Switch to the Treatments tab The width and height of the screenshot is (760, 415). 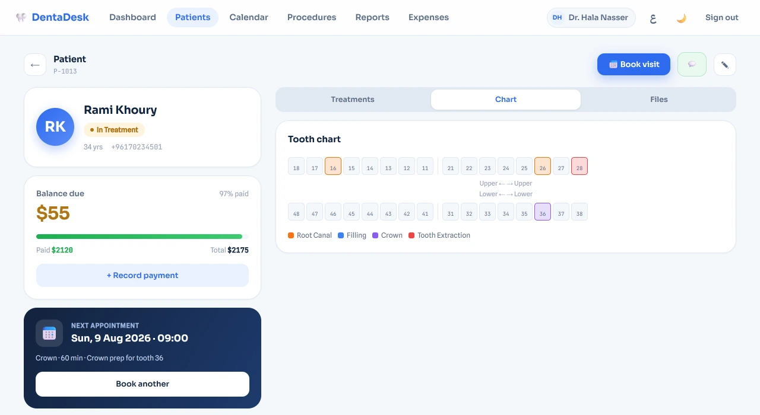click(353, 100)
